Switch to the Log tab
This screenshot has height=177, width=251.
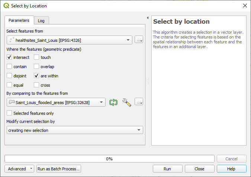(42, 21)
